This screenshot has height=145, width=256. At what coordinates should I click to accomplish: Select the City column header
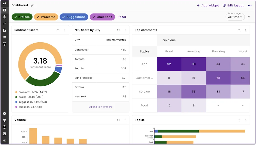[x=77, y=40]
